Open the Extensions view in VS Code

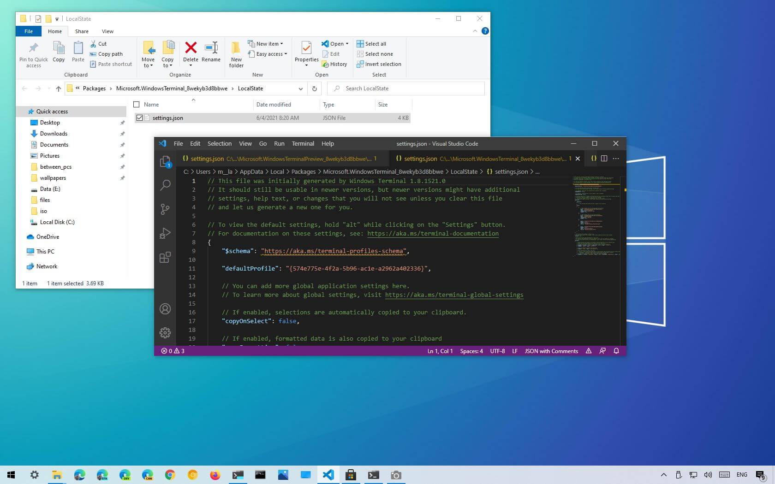tap(165, 257)
